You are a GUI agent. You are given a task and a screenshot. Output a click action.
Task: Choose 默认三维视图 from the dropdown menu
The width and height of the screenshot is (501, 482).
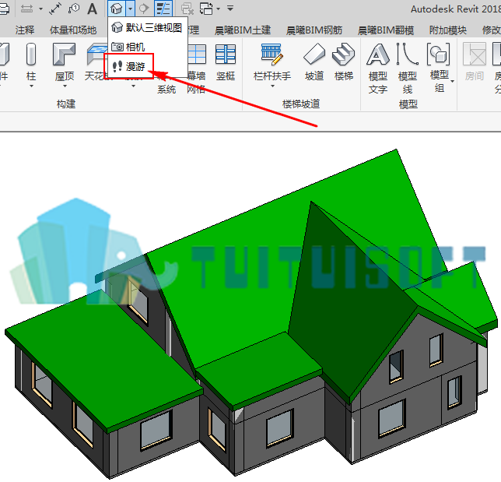tap(147, 28)
